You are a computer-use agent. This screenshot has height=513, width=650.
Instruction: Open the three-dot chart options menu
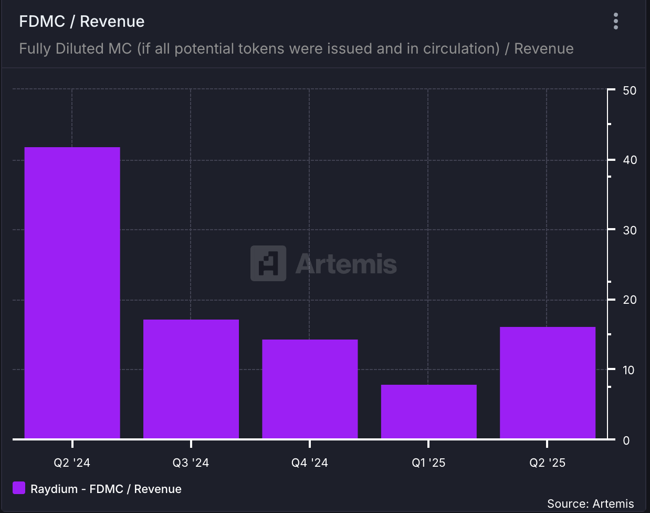click(615, 21)
